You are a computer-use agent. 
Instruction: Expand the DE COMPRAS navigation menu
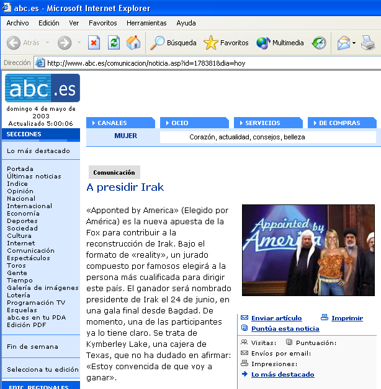point(342,123)
